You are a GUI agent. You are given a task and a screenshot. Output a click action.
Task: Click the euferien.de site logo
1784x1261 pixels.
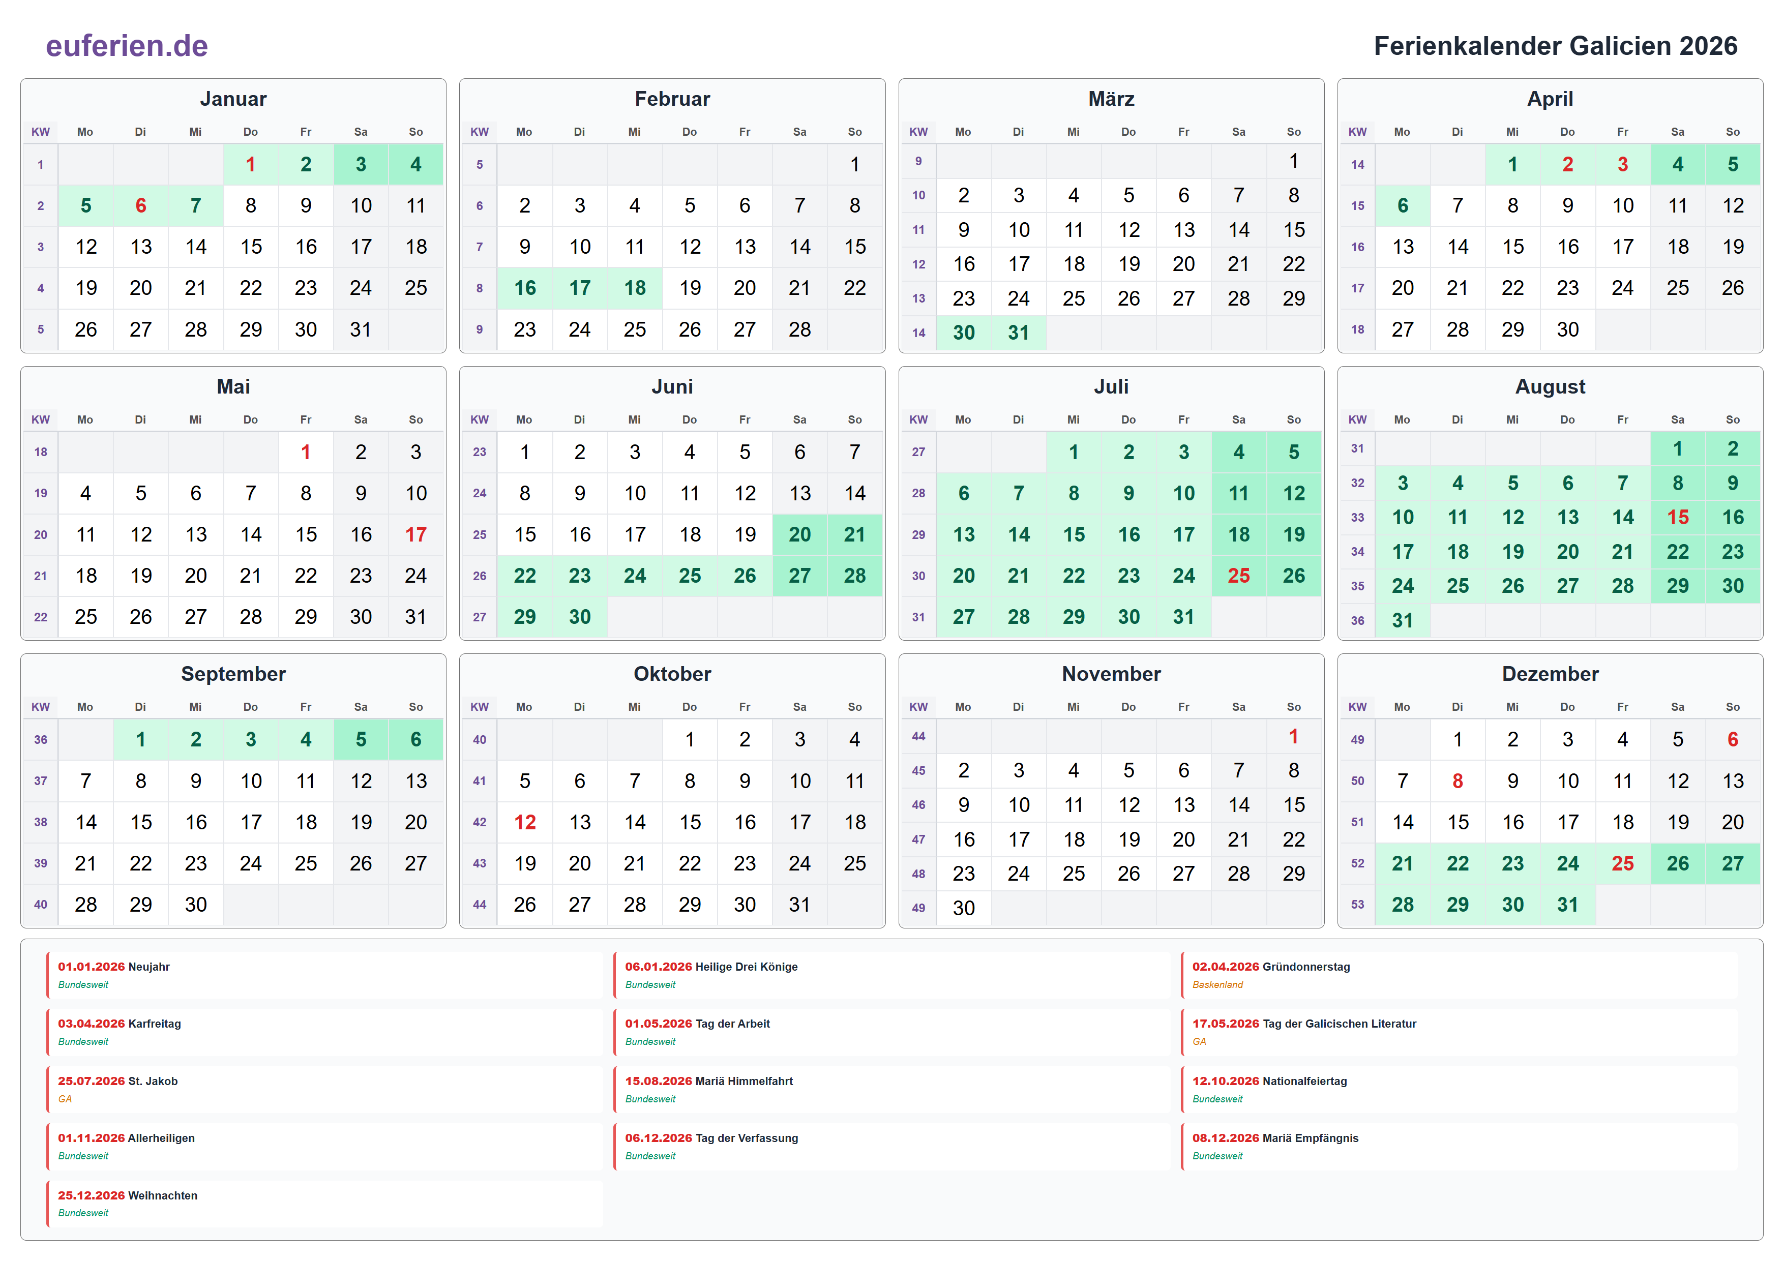tap(127, 46)
